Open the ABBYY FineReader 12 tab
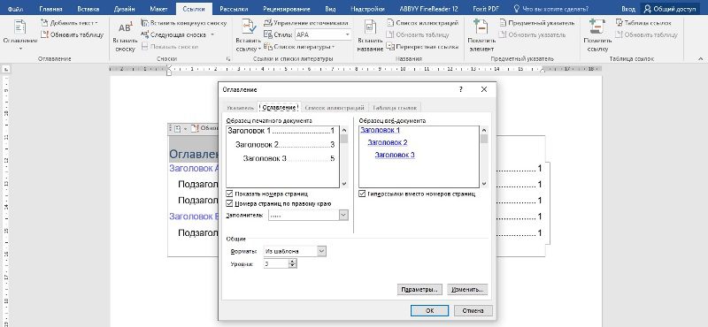 (428, 9)
